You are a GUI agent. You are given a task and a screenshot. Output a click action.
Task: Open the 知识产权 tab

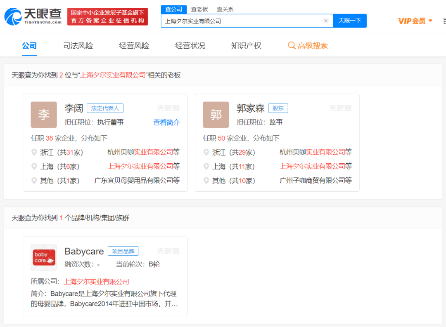pyautogui.click(x=246, y=45)
